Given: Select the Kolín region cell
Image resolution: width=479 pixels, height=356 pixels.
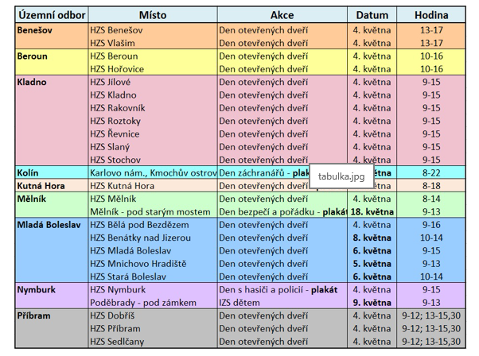Looking at the screenshot, I should [x=52, y=172].
